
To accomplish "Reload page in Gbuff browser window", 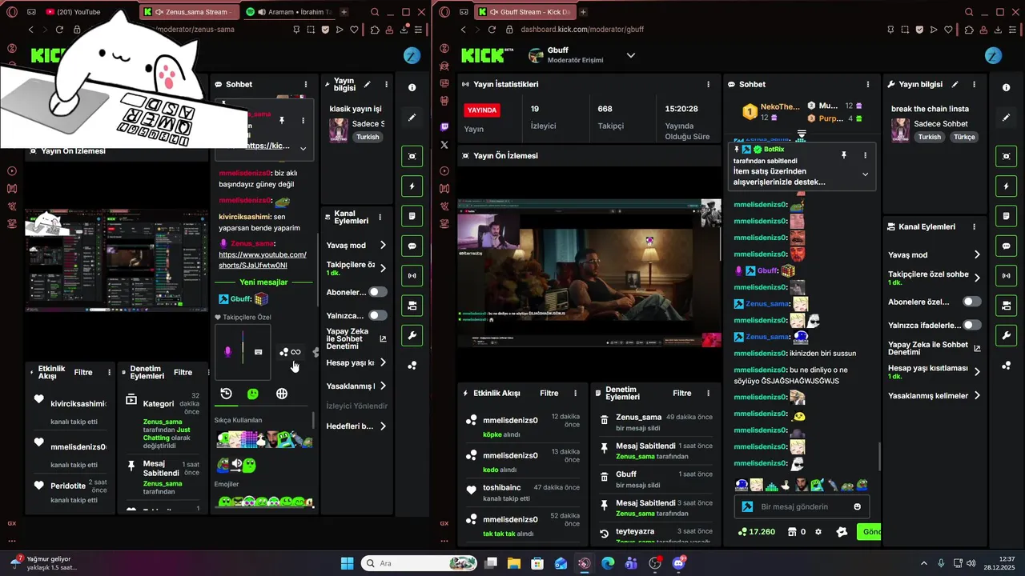I will point(492,30).
